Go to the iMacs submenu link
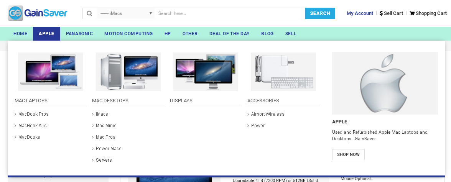The width and height of the screenshot is (451, 182). coord(102,114)
